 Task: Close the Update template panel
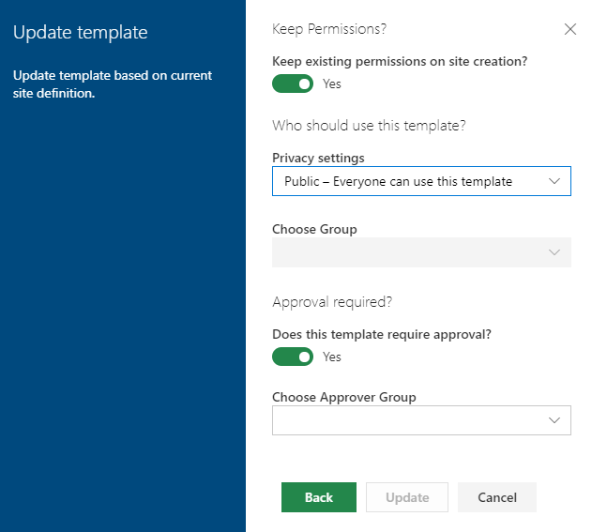tap(569, 29)
